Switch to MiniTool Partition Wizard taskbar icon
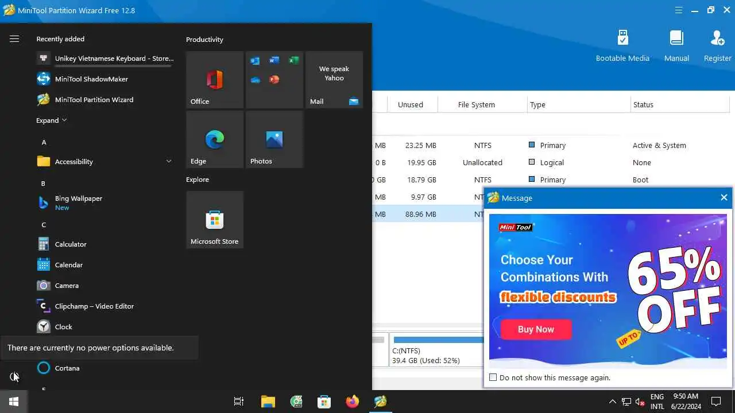The width and height of the screenshot is (735, 413). [381, 402]
